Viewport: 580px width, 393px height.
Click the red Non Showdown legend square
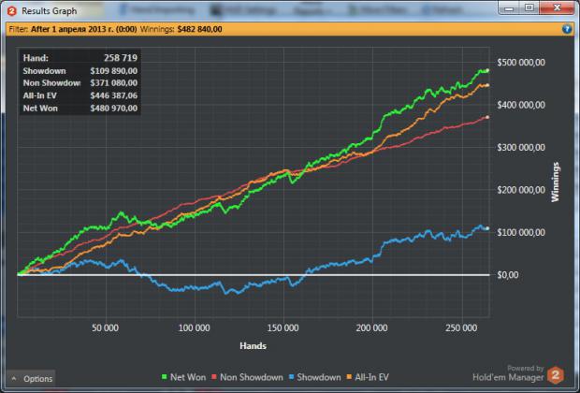[x=214, y=377]
